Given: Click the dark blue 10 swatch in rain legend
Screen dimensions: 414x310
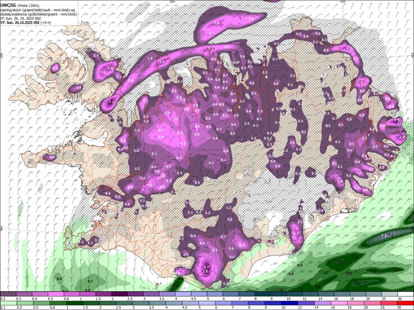Looking at the screenshot, I should 289,303.
